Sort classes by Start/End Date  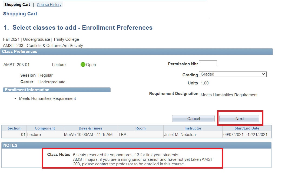tap(247, 128)
